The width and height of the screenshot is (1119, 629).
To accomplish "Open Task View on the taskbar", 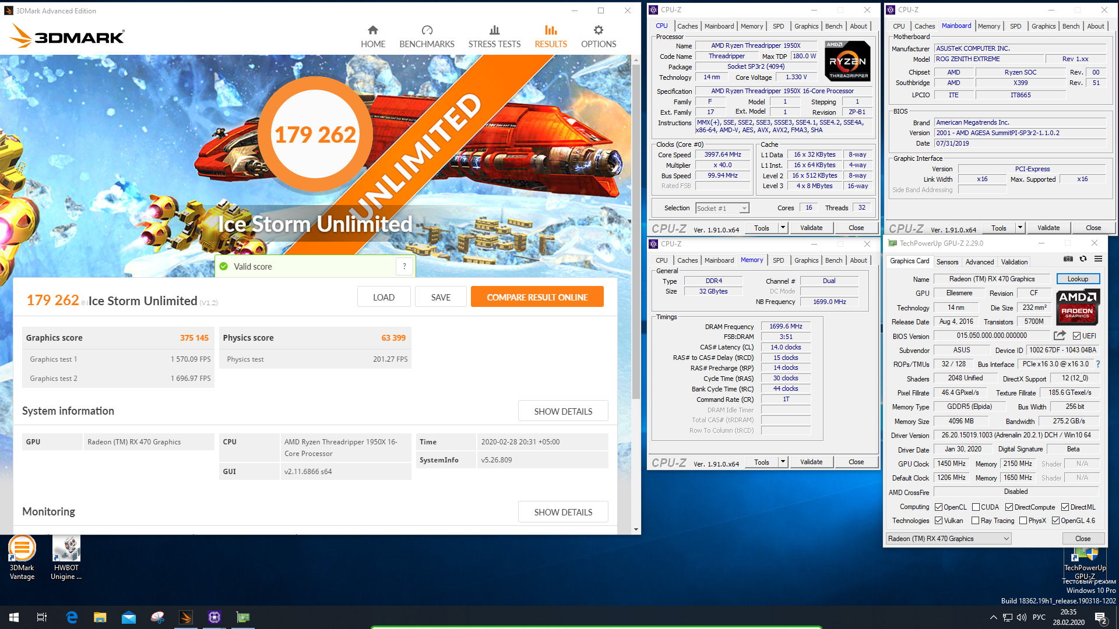I will tap(42, 617).
